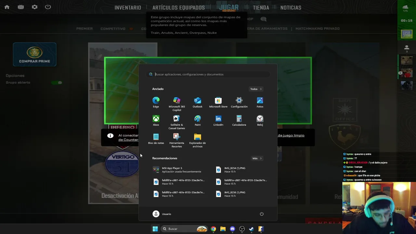416x234 pixels.
Task: Open Bloc de notas
Action: tap(156, 139)
